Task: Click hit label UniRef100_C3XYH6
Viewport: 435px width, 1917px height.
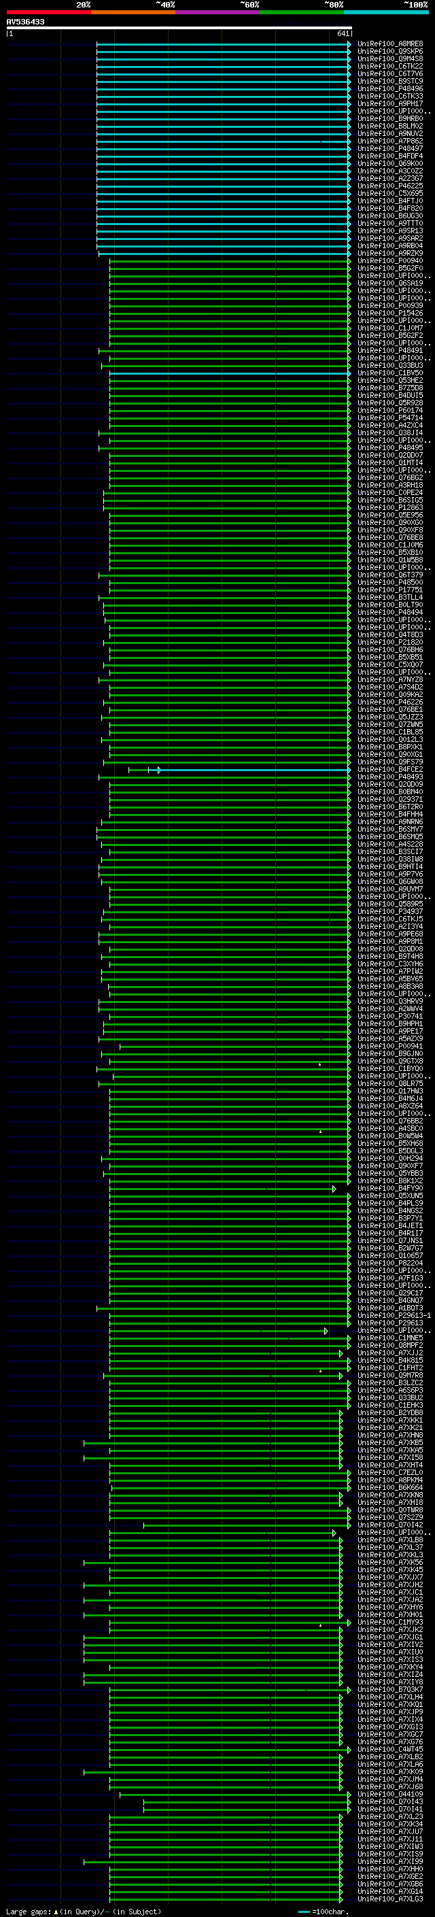Action: pyautogui.click(x=390, y=964)
